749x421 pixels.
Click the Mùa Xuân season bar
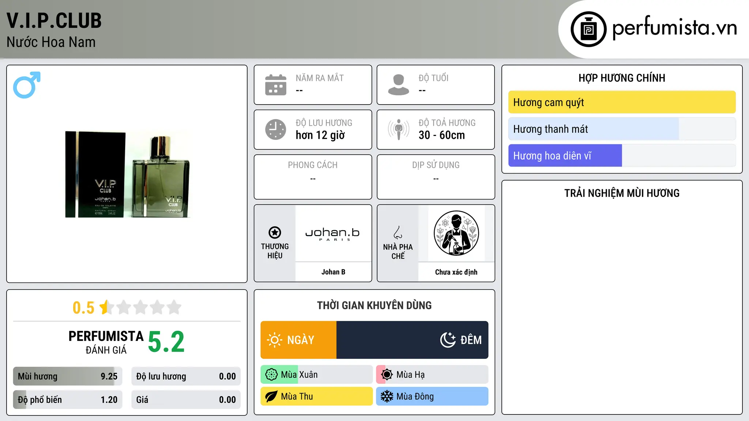pyautogui.click(x=316, y=375)
